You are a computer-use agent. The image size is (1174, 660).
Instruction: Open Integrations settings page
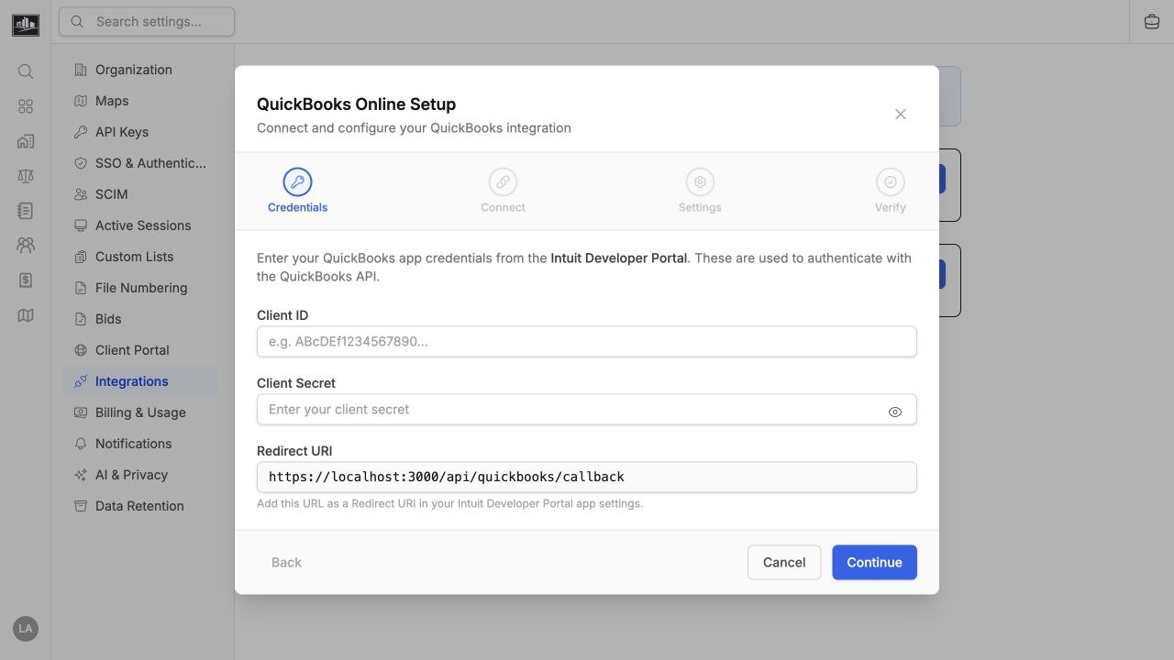[x=139, y=381]
